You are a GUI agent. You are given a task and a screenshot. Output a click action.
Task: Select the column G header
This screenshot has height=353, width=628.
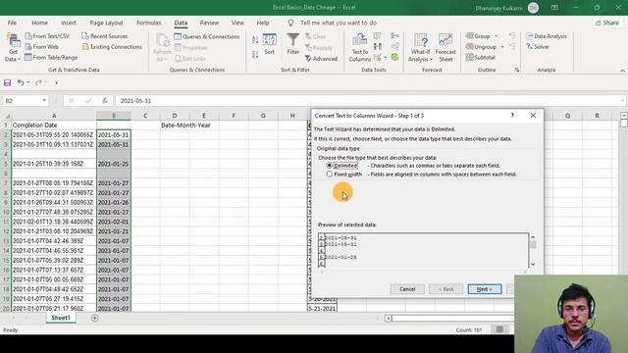(263, 116)
